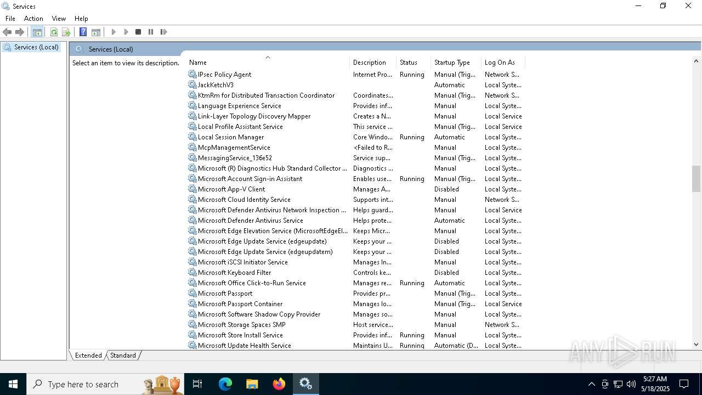This screenshot has width=702, height=395.
Task: Launch Firefox from the taskbar
Action: 279,384
